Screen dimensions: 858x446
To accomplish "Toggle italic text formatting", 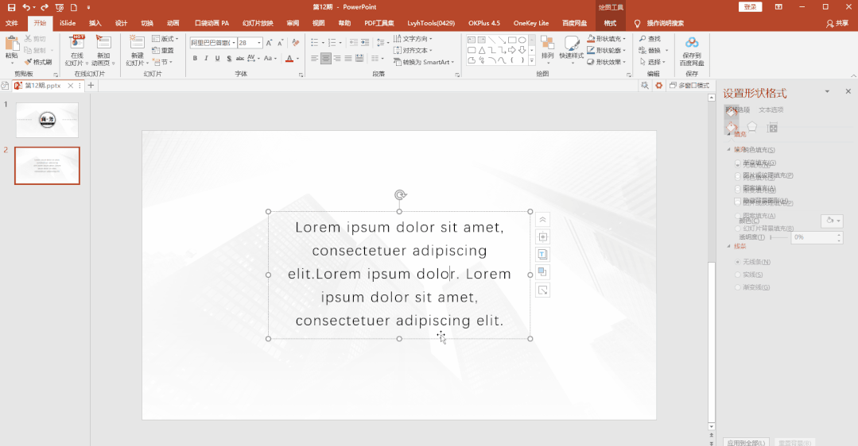I will click(206, 58).
